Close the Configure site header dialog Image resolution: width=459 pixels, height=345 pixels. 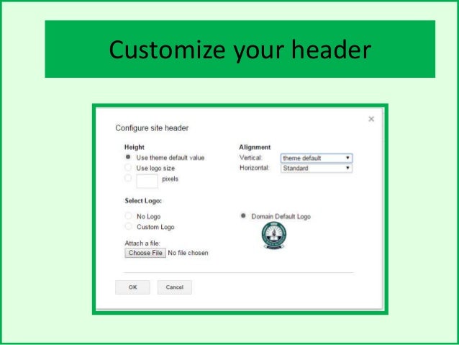point(371,119)
